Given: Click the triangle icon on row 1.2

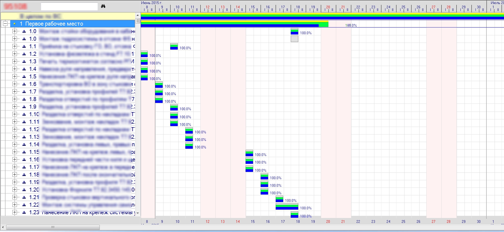Looking at the screenshot, I should [24, 54].
